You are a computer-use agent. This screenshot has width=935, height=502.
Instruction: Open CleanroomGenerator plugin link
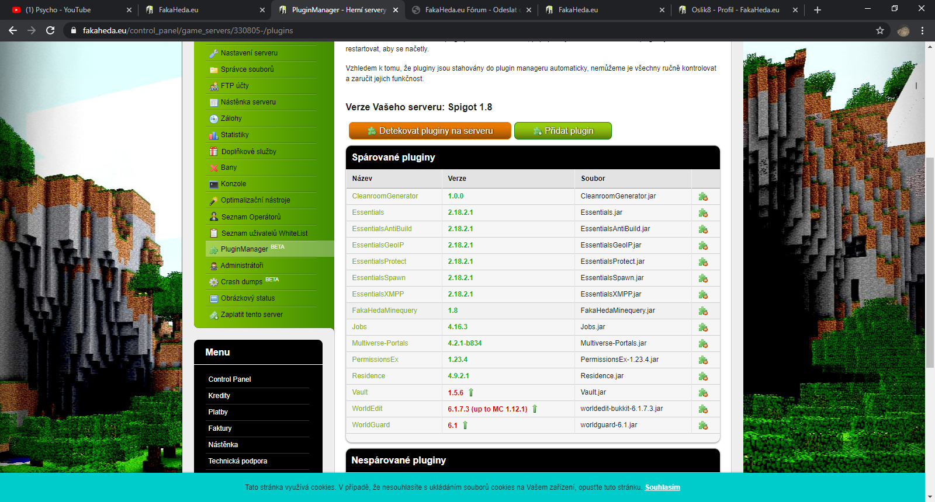pos(385,196)
